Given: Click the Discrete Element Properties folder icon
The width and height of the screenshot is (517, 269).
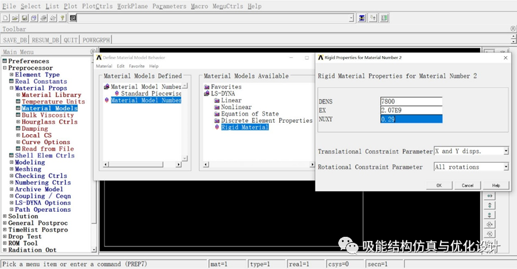Looking at the screenshot, I should [217, 120].
